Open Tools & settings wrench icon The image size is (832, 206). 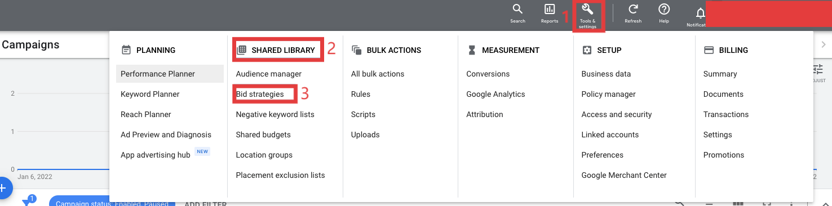pos(587,10)
